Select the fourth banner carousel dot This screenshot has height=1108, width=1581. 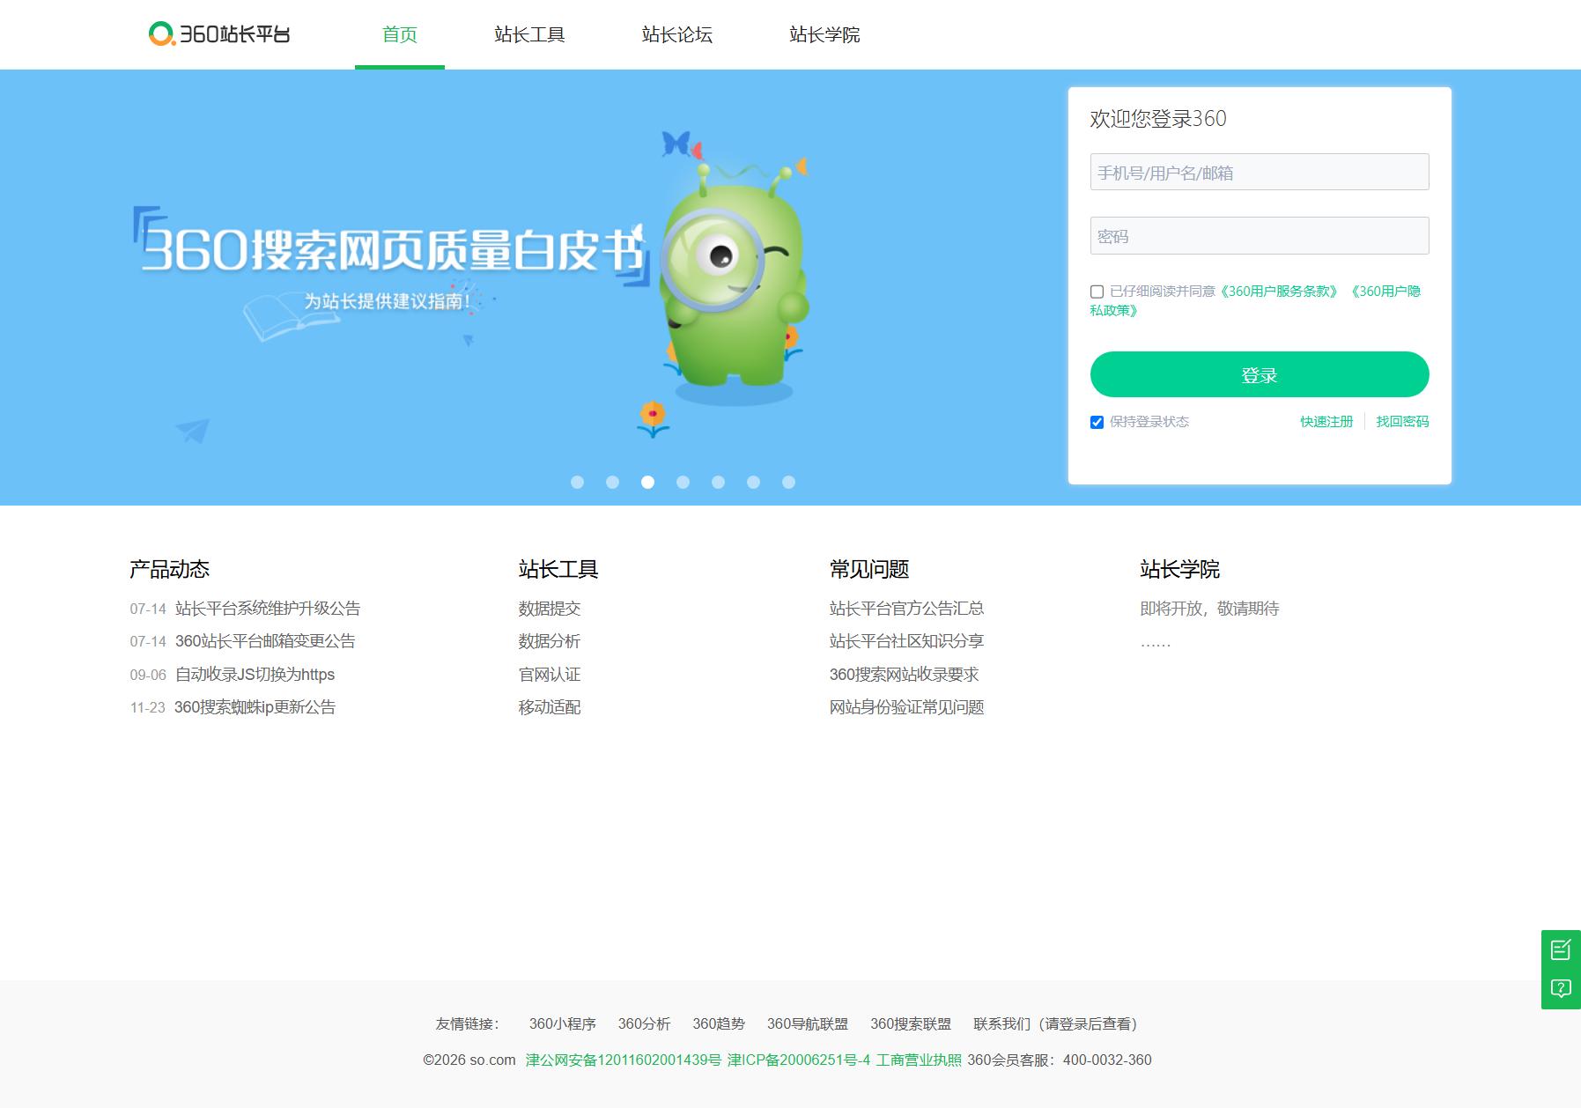683,482
